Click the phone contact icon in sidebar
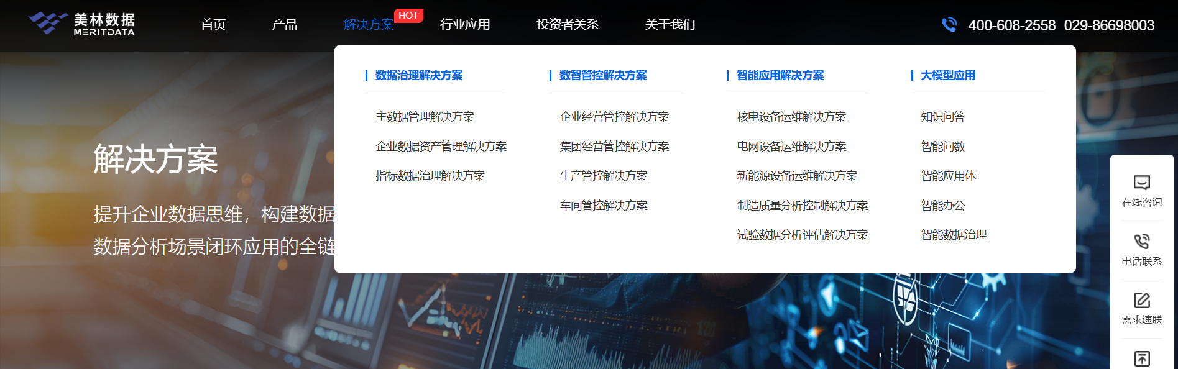The height and width of the screenshot is (369, 1178). (1141, 241)
